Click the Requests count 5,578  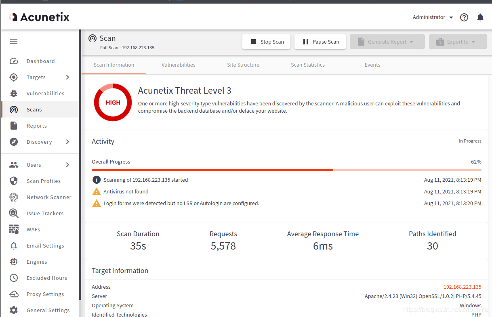[223, 246]
